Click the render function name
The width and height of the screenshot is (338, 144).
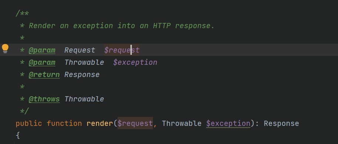point(100,124)
